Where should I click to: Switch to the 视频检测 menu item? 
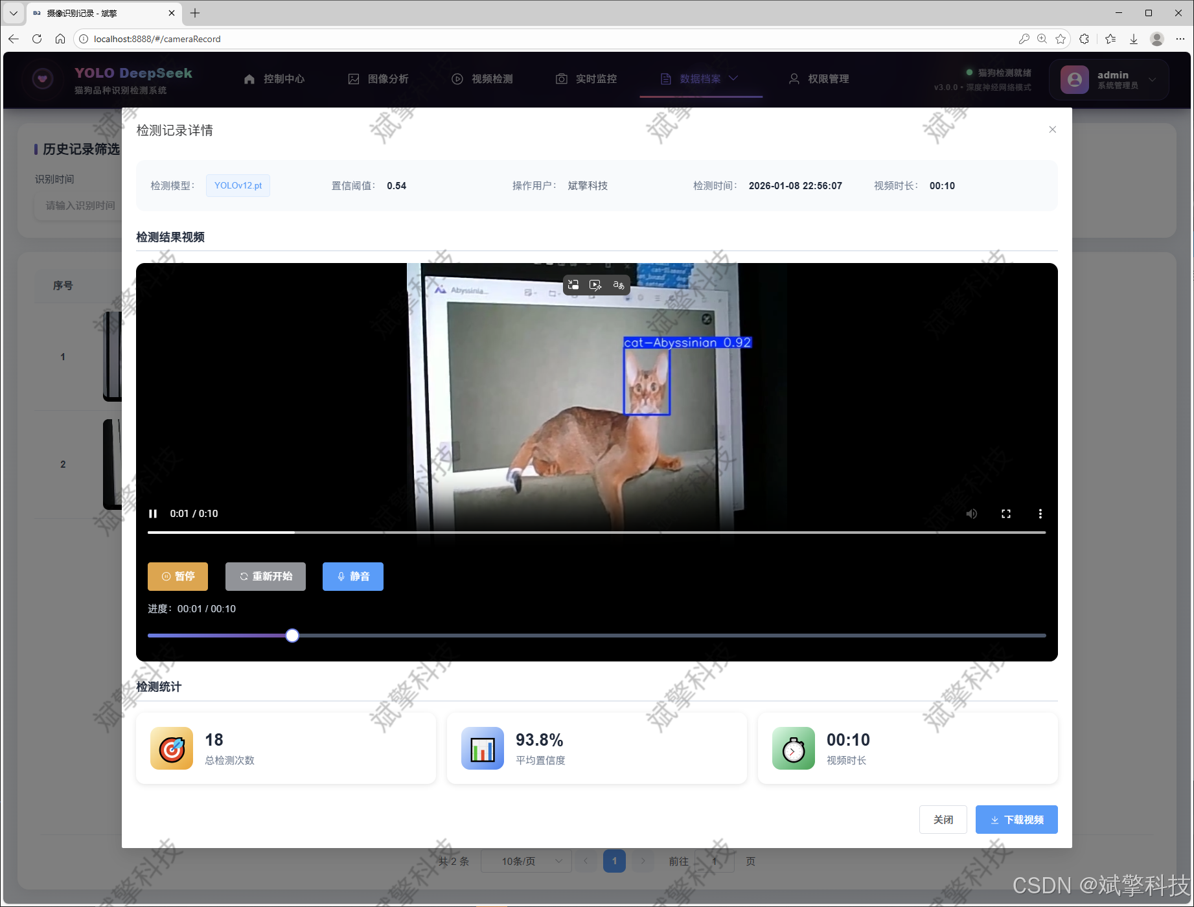point(483,78)
